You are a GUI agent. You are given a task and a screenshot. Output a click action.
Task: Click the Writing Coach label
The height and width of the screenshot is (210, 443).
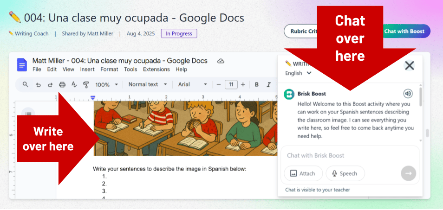click(x=28, y=33)
